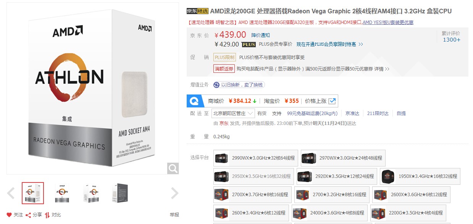The height and width of the screenshot is (224, 473).
Task: Click the 对比 compare icon
Action: coord(47,215)
